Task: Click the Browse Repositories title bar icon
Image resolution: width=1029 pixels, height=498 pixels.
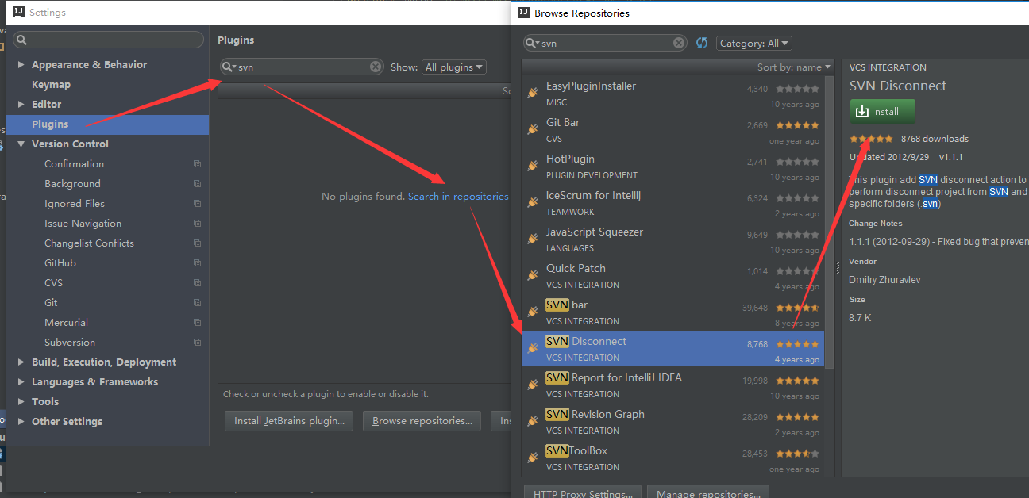Action: pyautogui.click(x=523, y=13)
